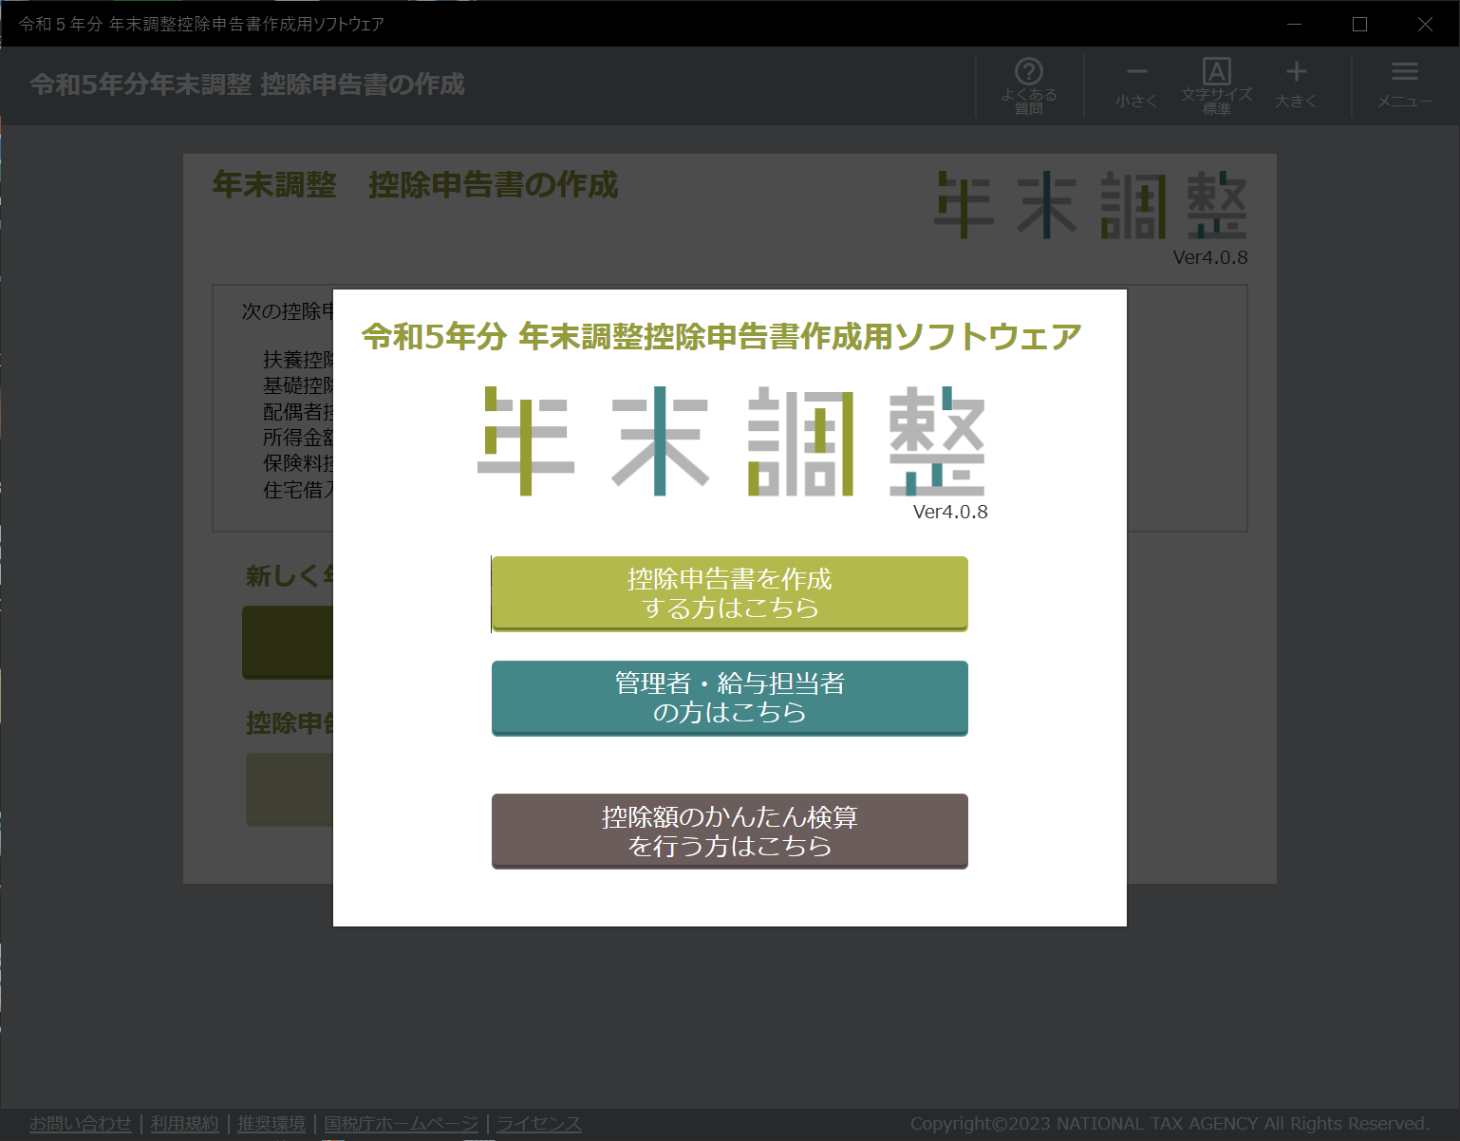
Task: Click dialog title 令和5年分 年末調整控除申告書作成用ソフトウェア
Action: pyautogui.click(x=721, y=336)
